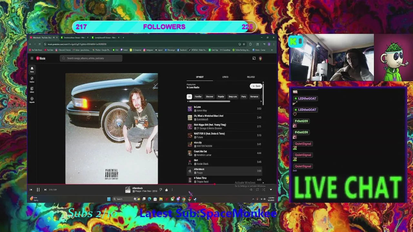Click the YouTube Music logo
Image resolution: width=413 pixels, height=232 pixels.
(x=41, y=58)
